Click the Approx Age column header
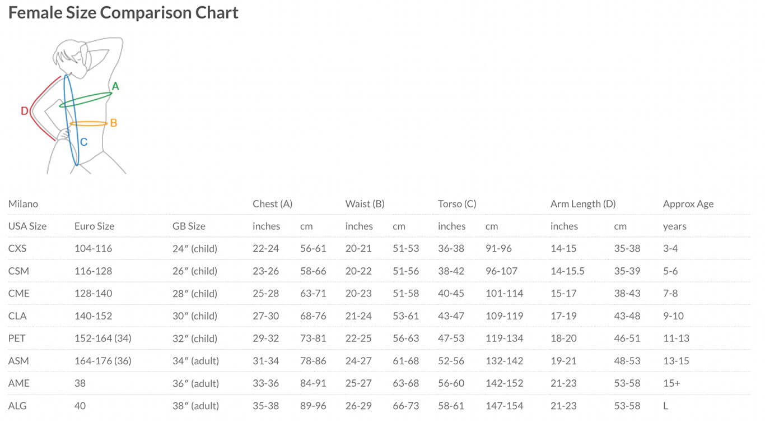765x422 pixels. point(688,204)
